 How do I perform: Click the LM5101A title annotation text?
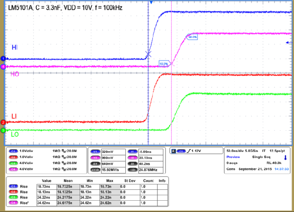tap(65, 8)
